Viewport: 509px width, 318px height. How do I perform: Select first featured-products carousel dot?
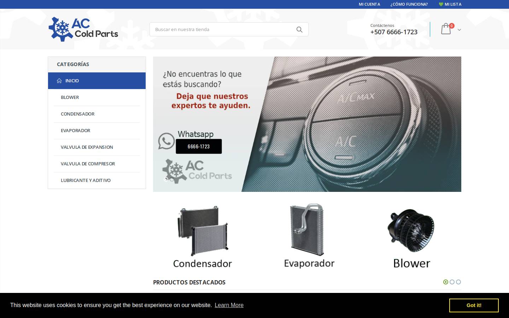(446, 282)
